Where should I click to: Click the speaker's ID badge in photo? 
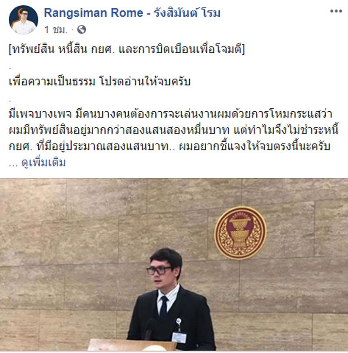179,337
